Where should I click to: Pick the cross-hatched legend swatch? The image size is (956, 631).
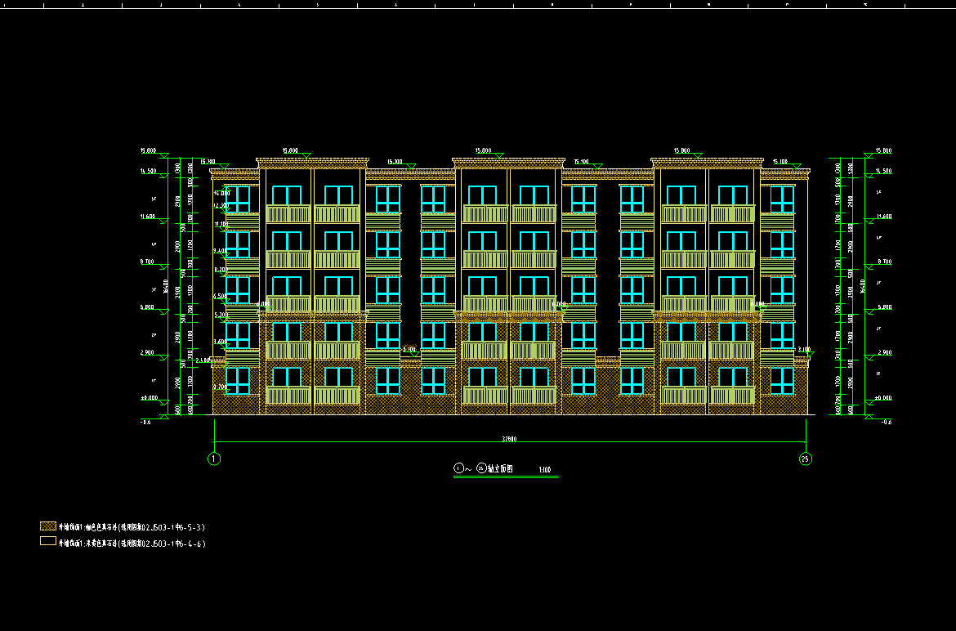[48, 526]
